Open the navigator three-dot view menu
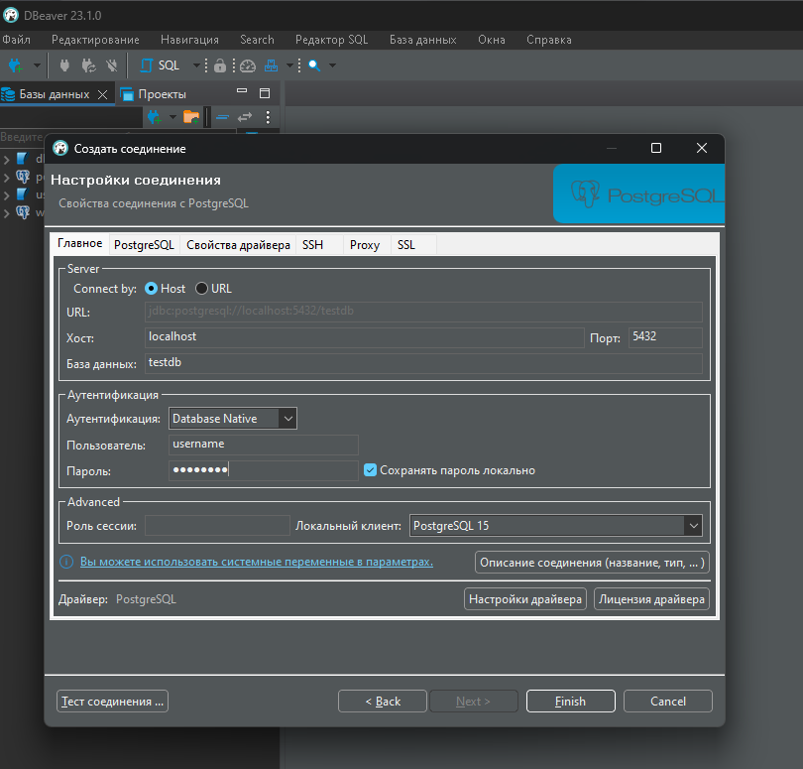The image size is (803, 769). pyautogui.click(x=268, y=117)
